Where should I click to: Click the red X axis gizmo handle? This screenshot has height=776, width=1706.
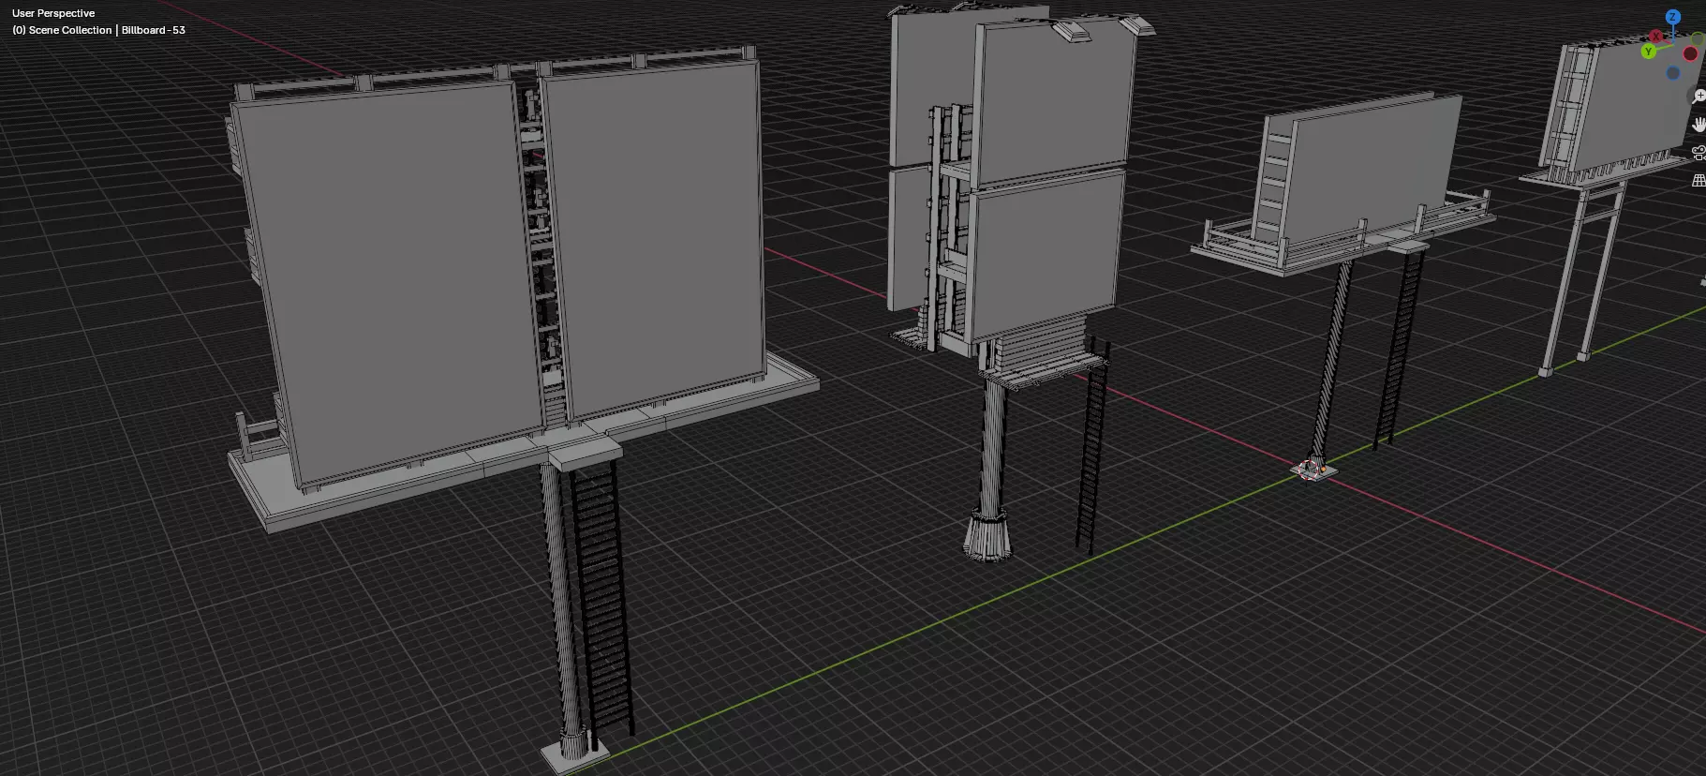(1656, 37)
